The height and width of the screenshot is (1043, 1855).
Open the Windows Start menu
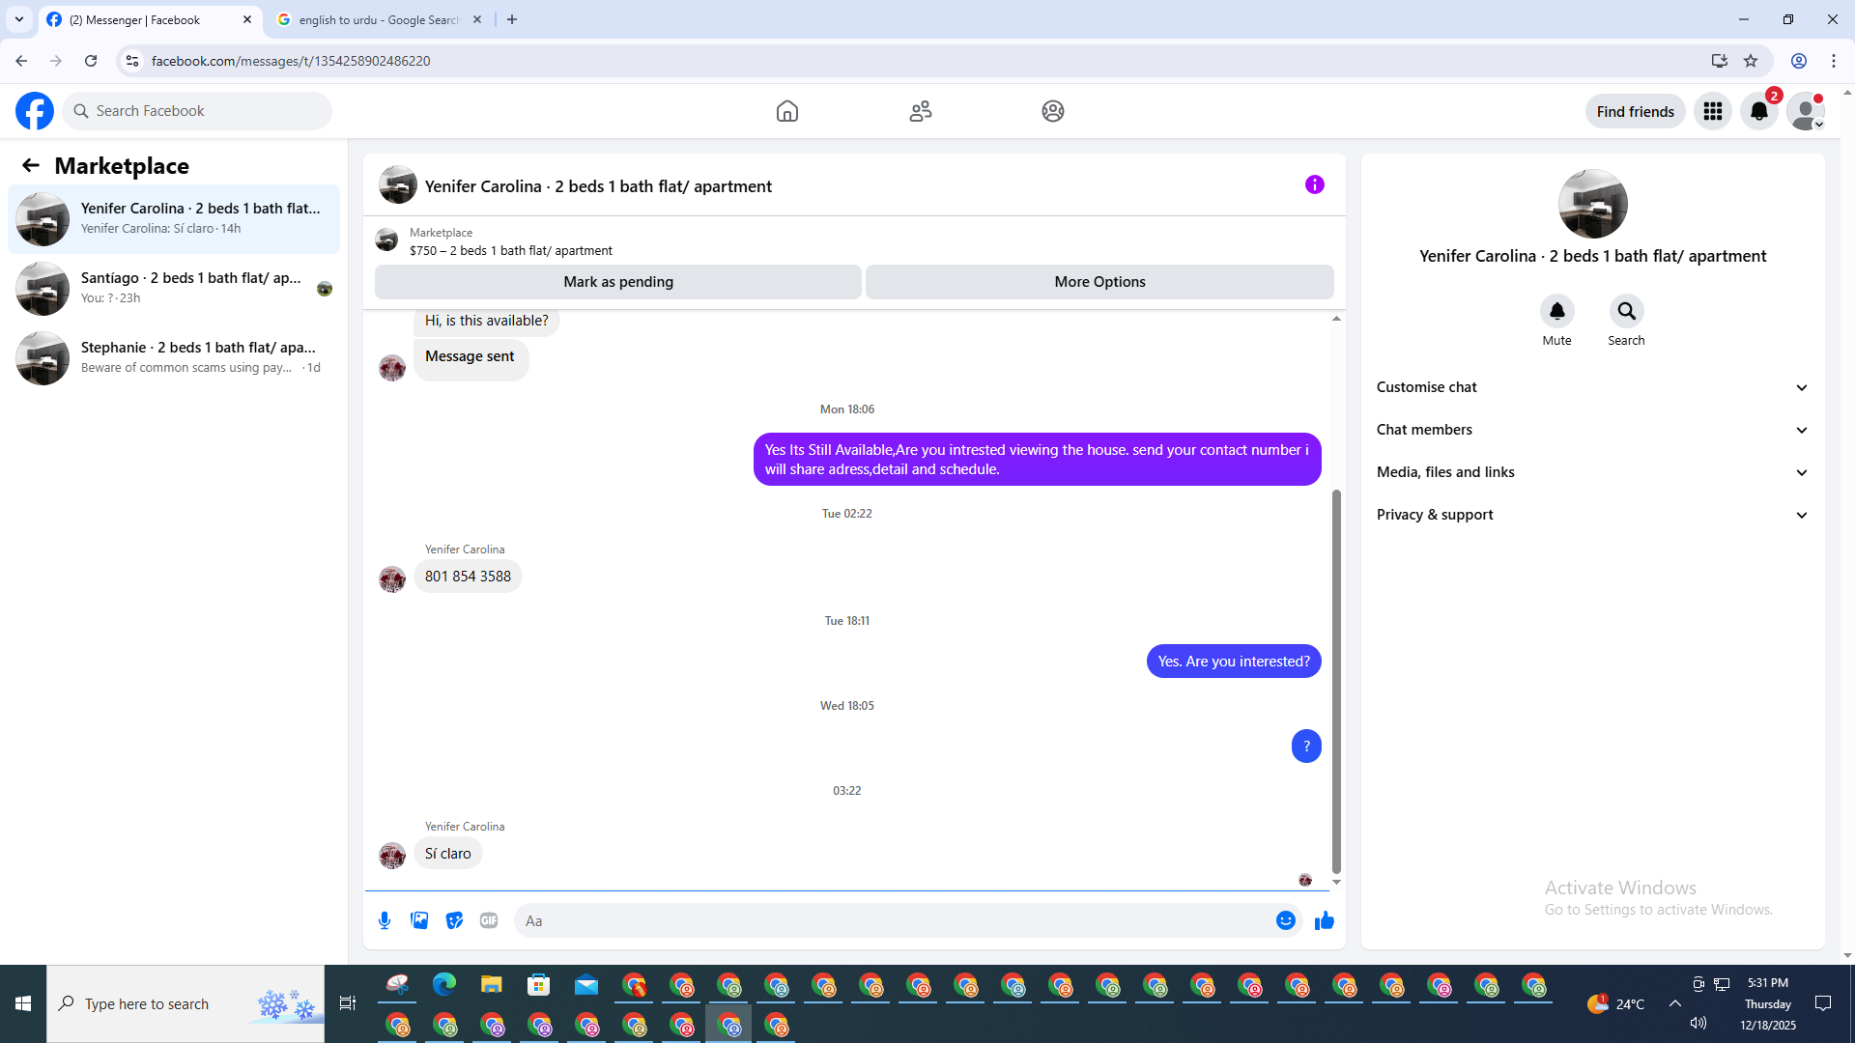coord(23,1004)
